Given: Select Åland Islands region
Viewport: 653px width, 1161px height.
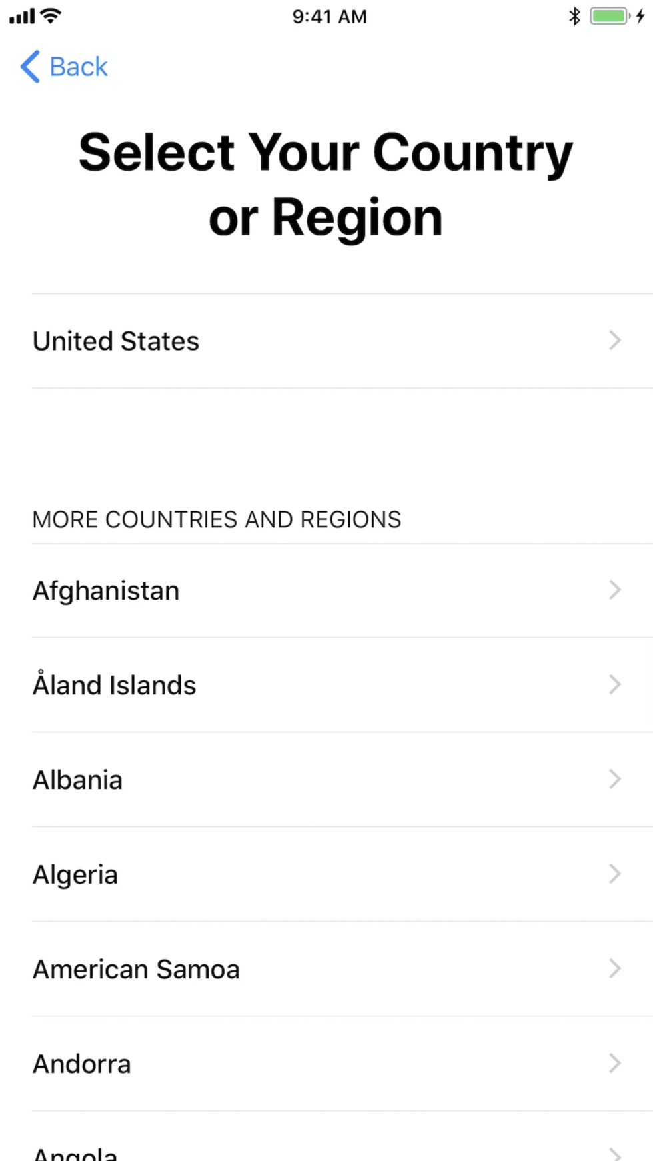Looking at the screenshot, I should point(115,685).
